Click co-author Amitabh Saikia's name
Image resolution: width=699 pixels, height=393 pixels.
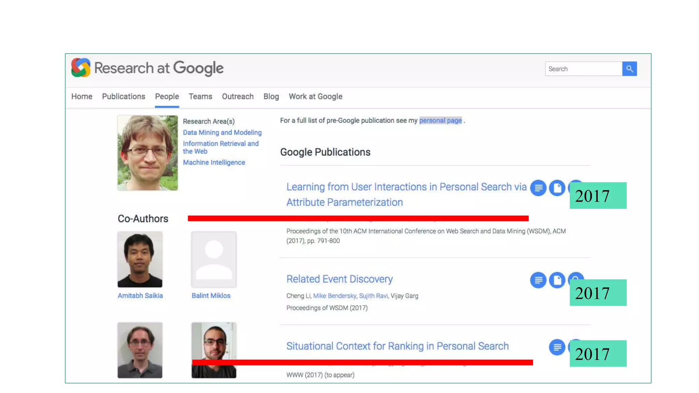pyautogui.click(x=140, y=295)
